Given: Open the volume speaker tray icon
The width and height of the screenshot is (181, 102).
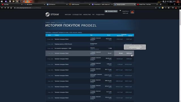Looking at the screenshot, I should pos(168,1).
